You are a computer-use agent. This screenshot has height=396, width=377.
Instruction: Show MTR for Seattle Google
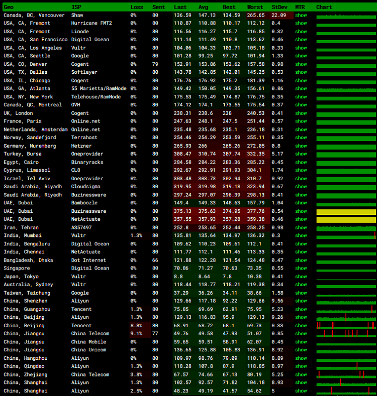[x=301, y=56]
